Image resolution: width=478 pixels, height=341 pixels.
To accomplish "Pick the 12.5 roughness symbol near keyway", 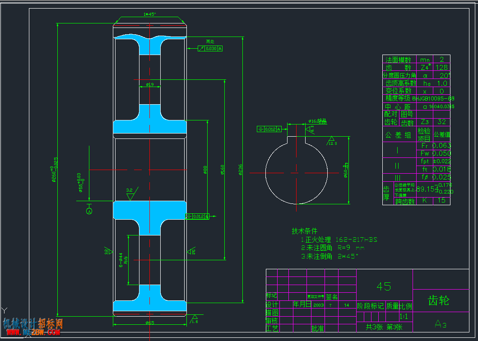I will pyautogui.click(x=332, y=141).
